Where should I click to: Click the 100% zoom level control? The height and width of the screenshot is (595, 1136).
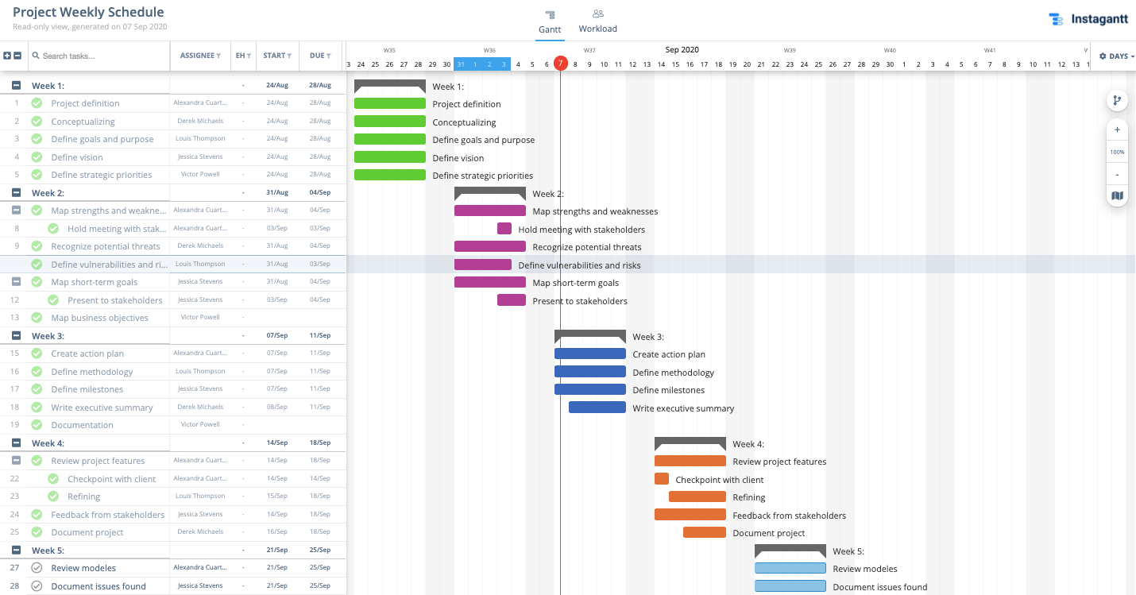1117,152
